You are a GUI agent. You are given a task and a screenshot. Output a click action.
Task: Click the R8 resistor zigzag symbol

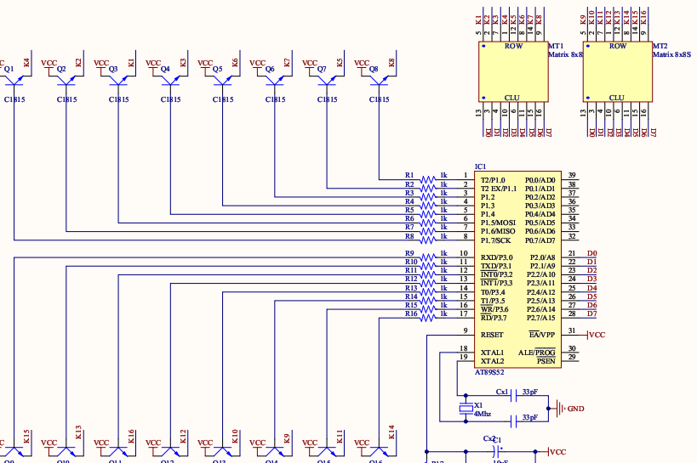point(427,240)
